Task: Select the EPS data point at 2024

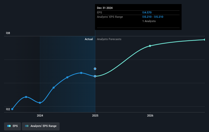Action: 40,103
